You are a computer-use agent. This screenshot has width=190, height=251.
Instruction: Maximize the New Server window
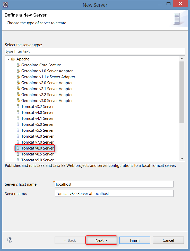click(168, 4)
